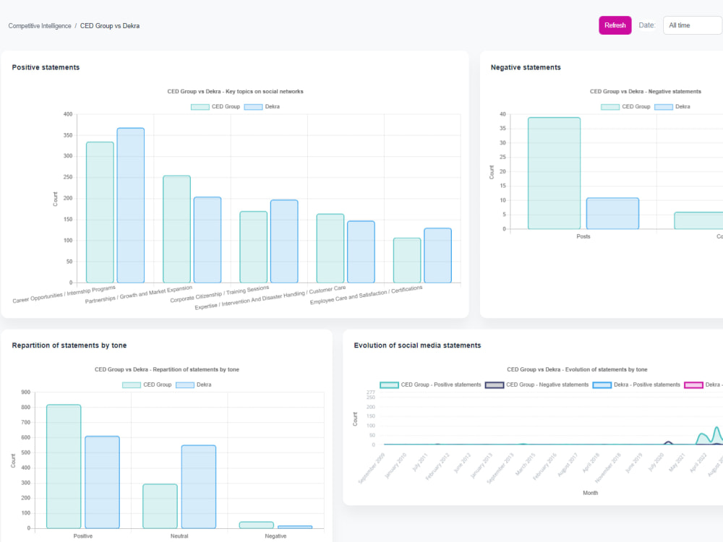Toggle CED Group legend in Key topics chart
Image resolution: width=723 pixels, height=542 pixels.
215,106
